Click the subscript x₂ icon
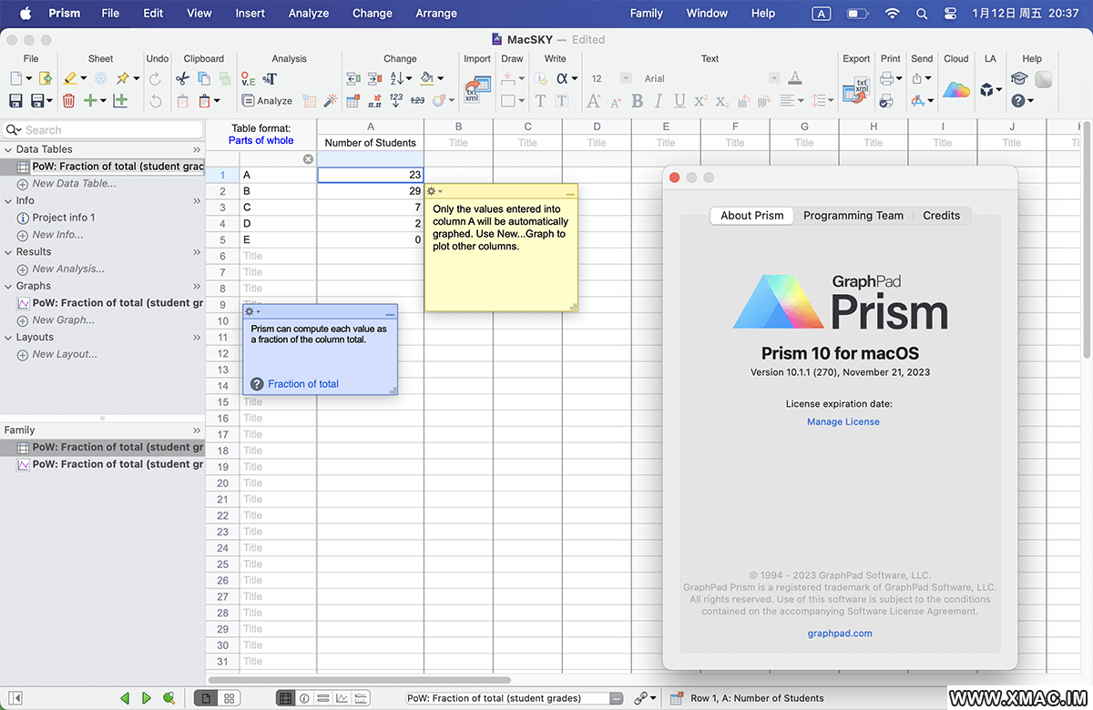 721,101
